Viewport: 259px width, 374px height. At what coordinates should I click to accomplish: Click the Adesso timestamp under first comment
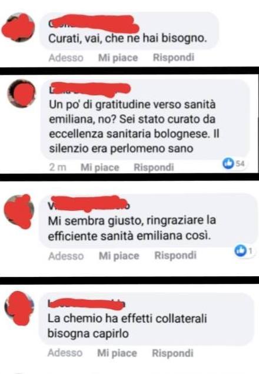pos(66,58)
